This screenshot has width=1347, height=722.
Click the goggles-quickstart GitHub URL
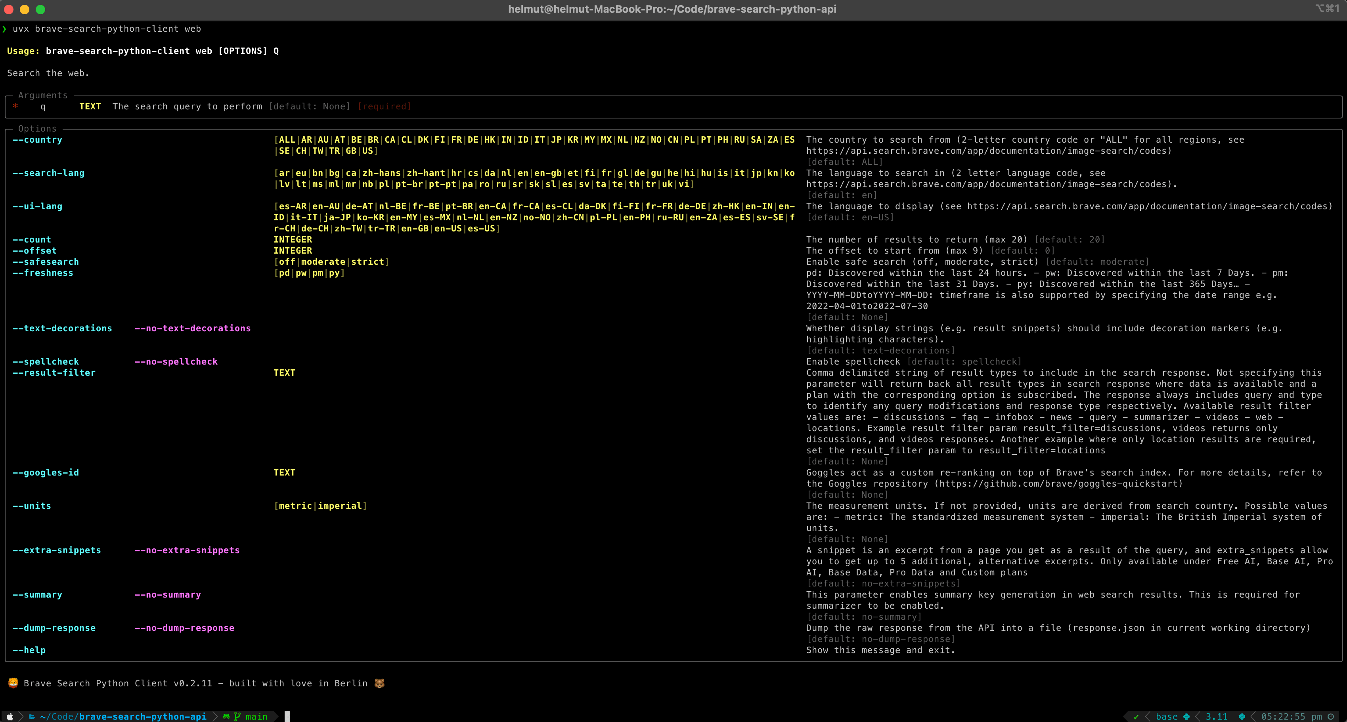click(x=1058, y=483)
